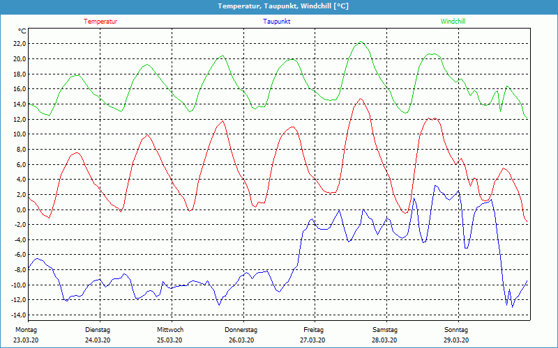Click the -2,0 y-axis value
This screenshot has height=348, width=558.
[20, 224]
